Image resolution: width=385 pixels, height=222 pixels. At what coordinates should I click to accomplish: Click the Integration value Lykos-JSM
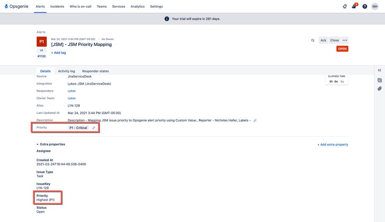click(x=89, y=84)
